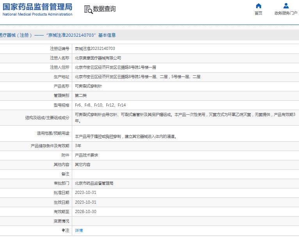The width and height of the screenshot is (299, 238).
Task: Click the bulb icon beside 注
Action: tap(63, 230)
